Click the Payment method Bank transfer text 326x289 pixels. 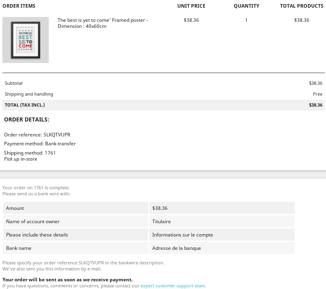click(39, 143)
